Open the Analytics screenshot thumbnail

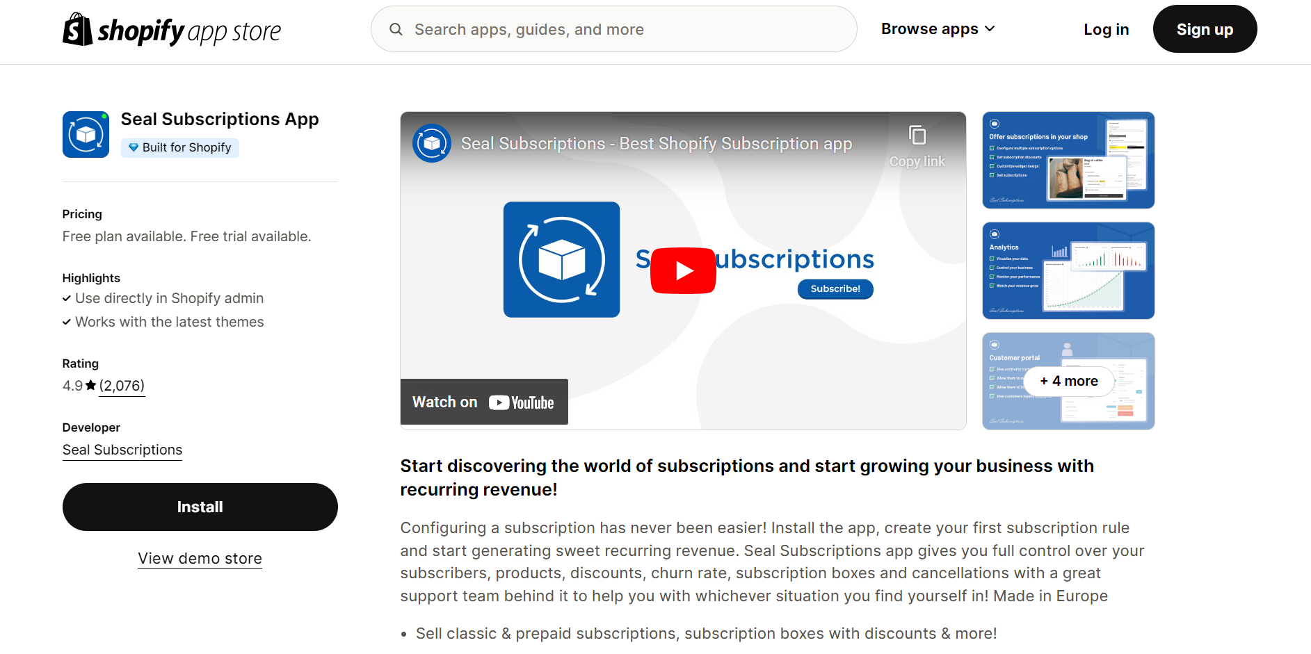1068,270
